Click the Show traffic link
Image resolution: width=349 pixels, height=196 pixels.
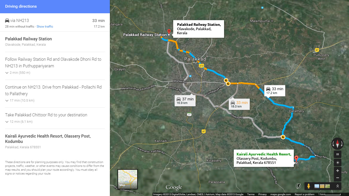(45, 27)
